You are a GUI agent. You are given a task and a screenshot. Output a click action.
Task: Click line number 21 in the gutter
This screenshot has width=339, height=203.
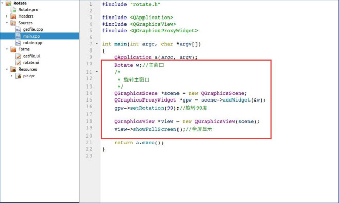tap(89, 143)
